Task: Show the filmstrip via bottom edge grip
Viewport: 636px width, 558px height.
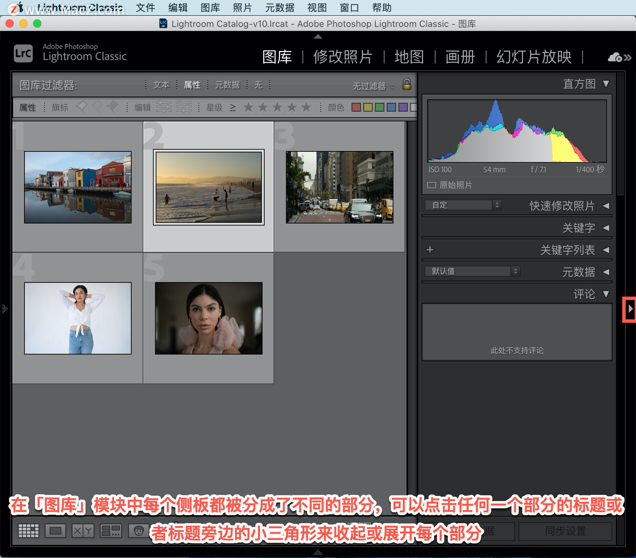Action: [318, 552]
